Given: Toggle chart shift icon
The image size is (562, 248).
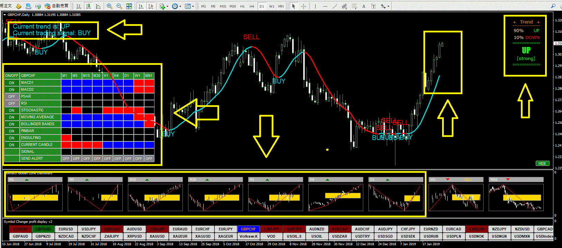Looking at the screenshot, I should pos(151,6).
